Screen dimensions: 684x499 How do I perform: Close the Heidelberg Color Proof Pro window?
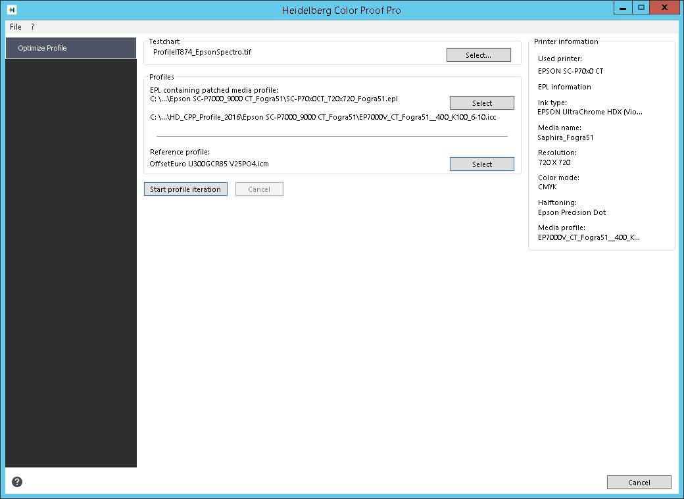click(664, 7)
